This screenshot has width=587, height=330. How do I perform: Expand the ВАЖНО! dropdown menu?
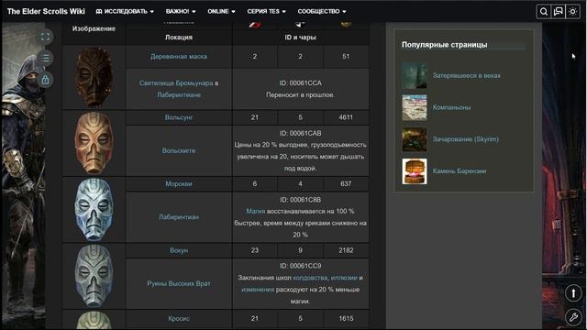[181, 12]
